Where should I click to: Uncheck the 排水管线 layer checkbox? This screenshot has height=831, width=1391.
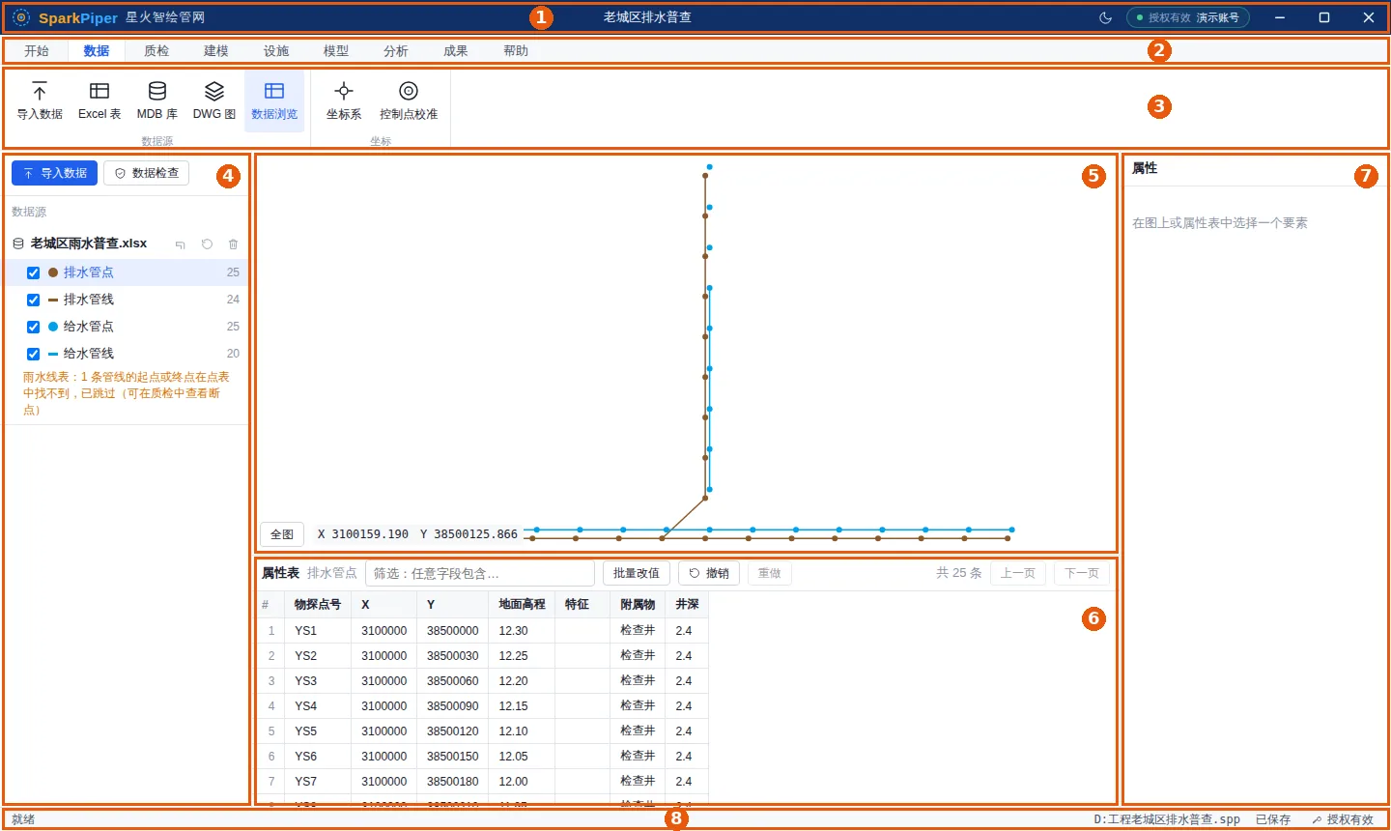click(34, 301)
